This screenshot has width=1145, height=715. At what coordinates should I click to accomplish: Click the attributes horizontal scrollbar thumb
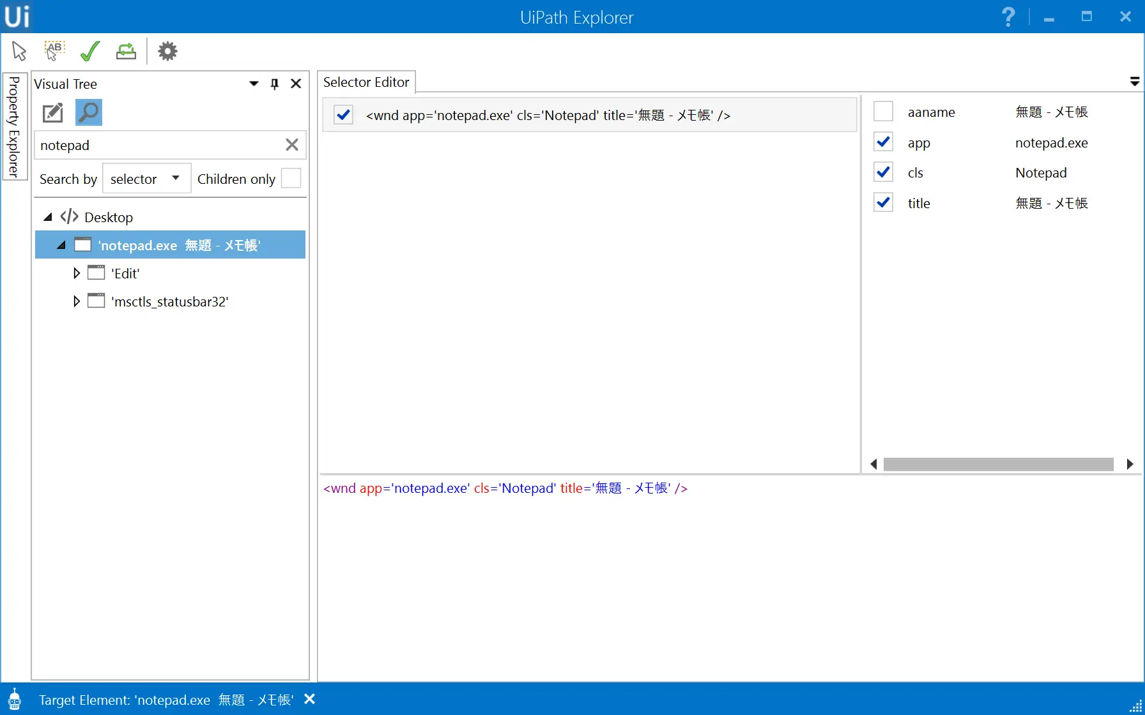coord(998,464)
